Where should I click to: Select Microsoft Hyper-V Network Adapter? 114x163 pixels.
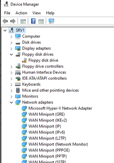[x=60, y=108]
